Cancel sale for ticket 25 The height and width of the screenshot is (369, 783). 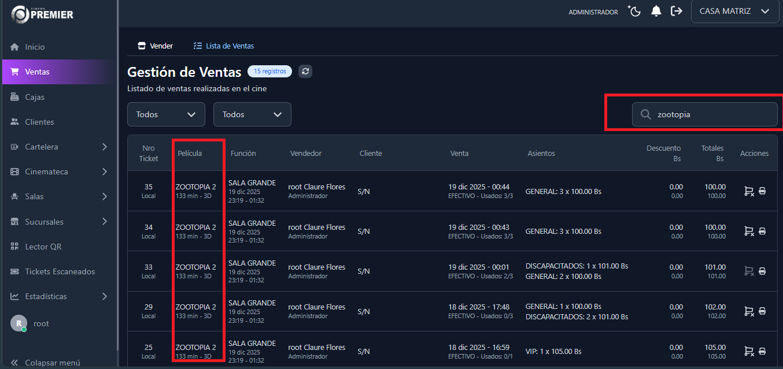click(748, 351)
